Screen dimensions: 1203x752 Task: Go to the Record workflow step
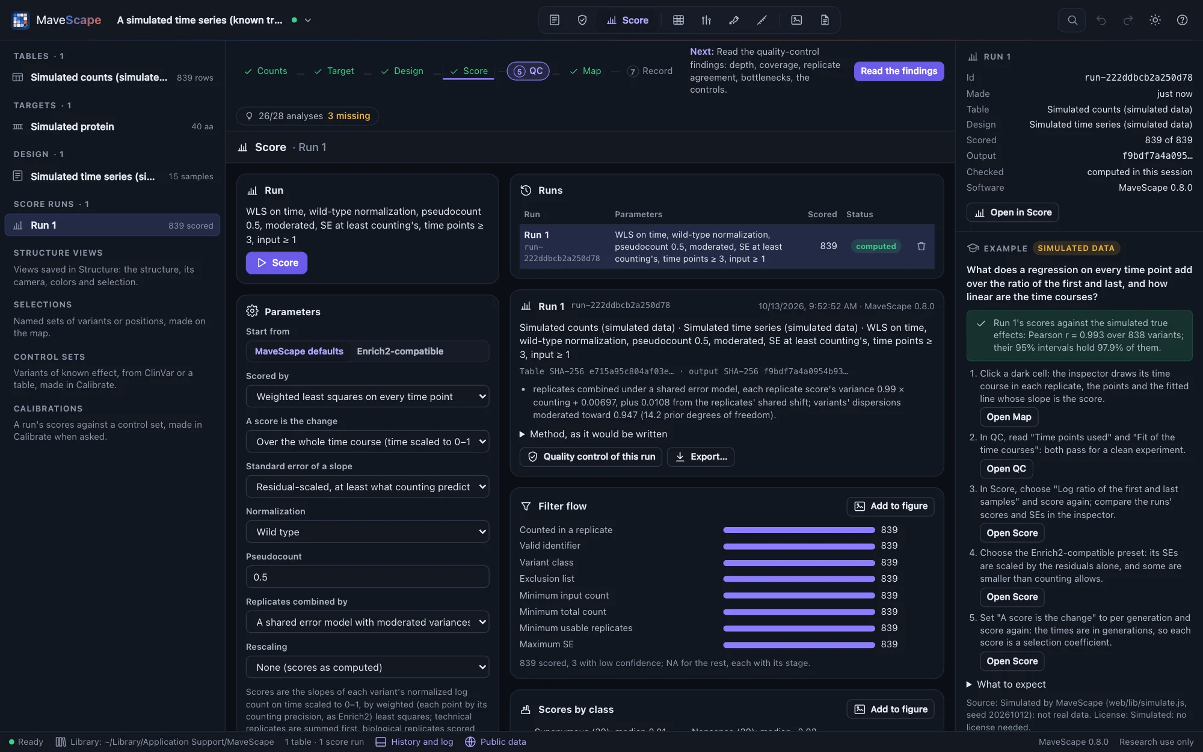coord(650,71)
